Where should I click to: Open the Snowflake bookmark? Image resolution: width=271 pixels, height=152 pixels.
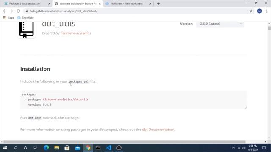(x=25, y=18)
